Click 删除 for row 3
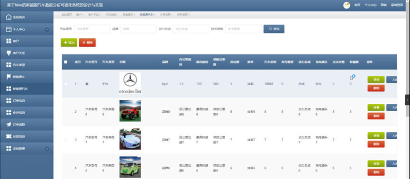Viewport: 410px width, 179px height. [x=376, y=144]
